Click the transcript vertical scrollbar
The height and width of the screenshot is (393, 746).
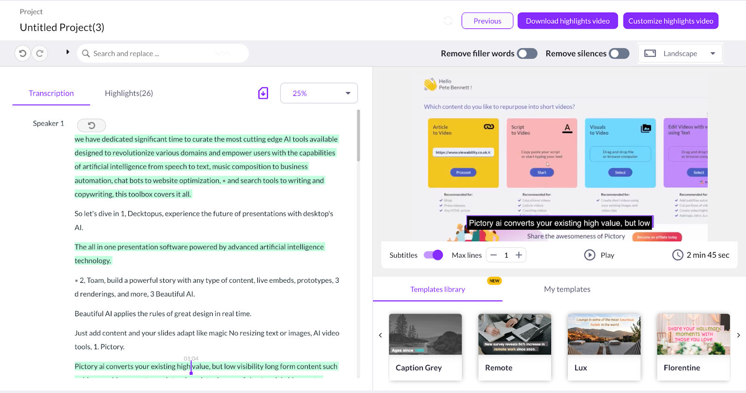click(358, 136)
